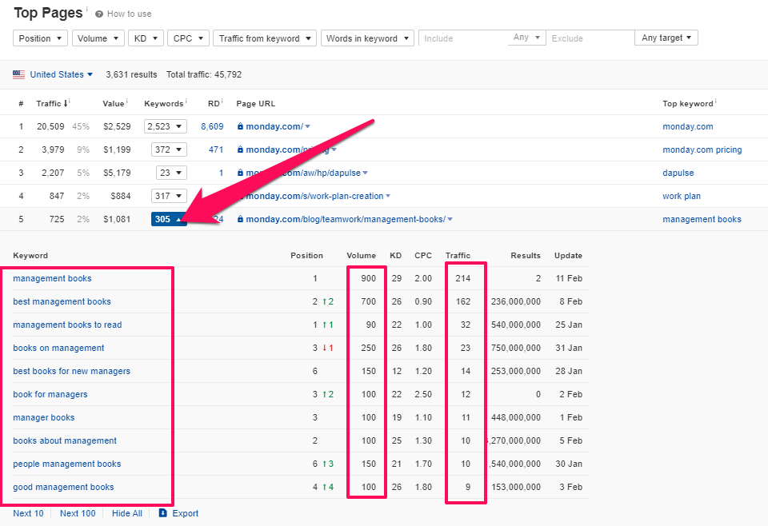Open the Volume filter dropdown

tap(98, 38)
